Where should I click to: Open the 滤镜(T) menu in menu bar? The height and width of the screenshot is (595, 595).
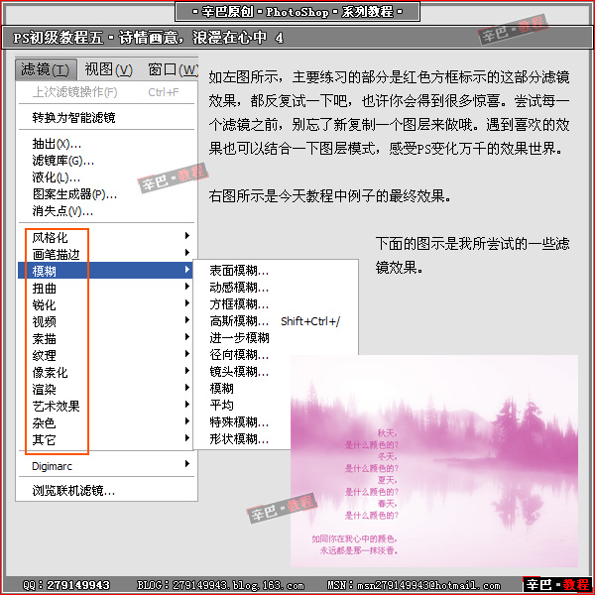point(46,69)
